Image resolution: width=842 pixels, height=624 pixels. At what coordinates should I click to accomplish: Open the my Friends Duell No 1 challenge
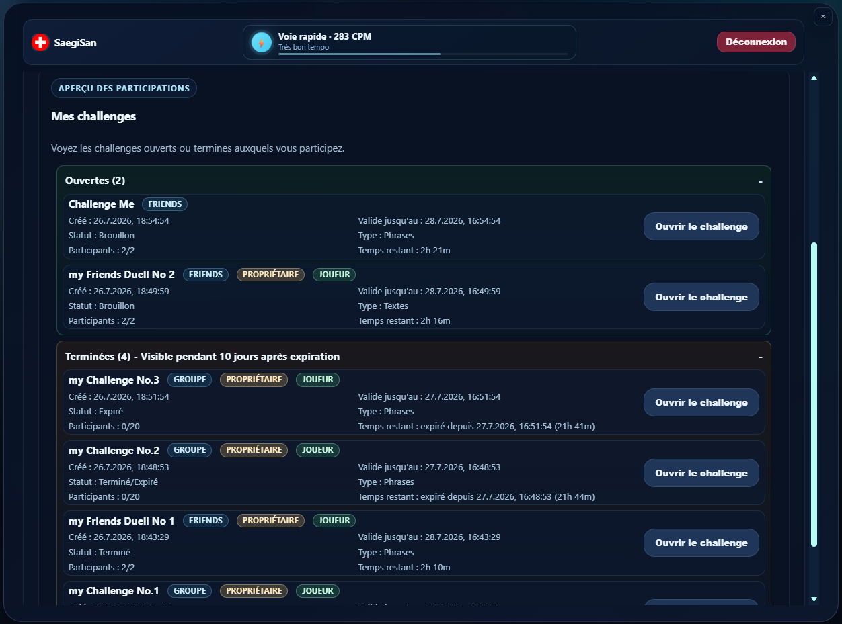pos(701,543)
